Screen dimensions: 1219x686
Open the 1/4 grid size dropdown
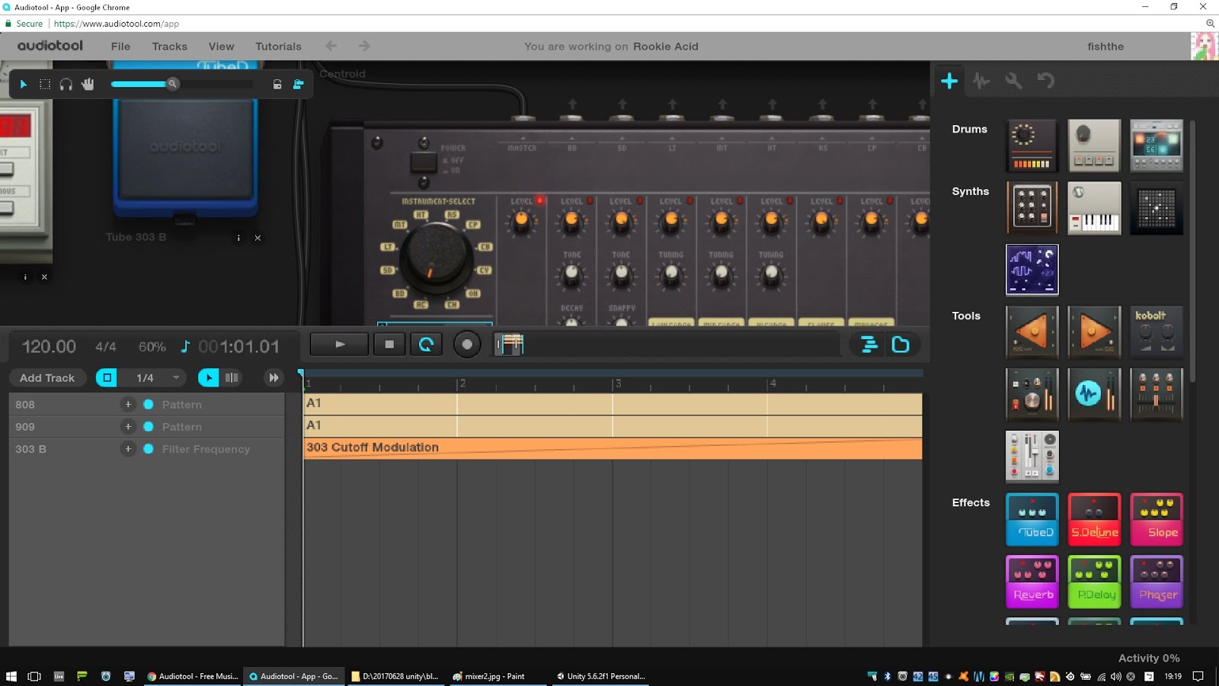point(152,377)
